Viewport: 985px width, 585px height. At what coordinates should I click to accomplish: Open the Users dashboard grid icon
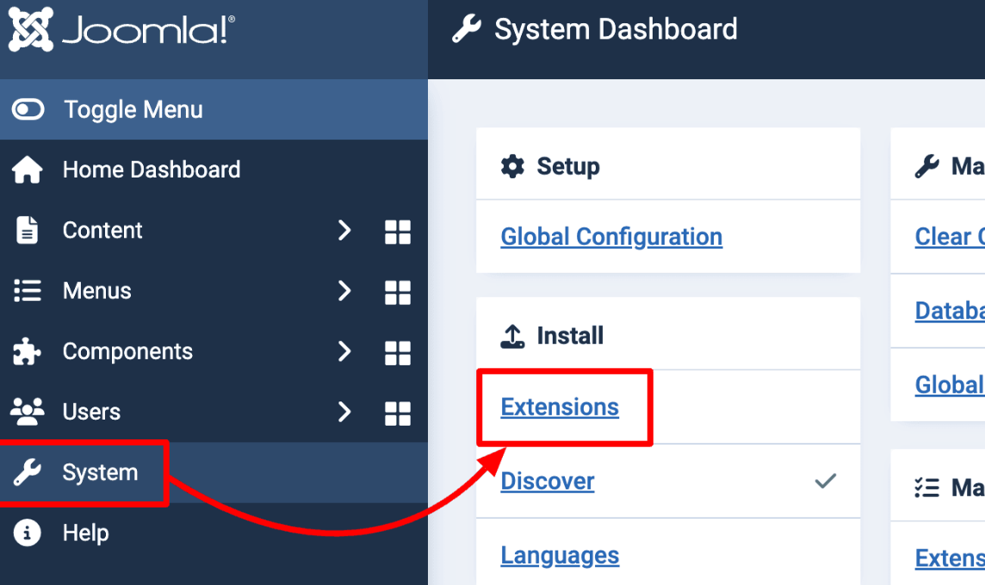[397, 413]
